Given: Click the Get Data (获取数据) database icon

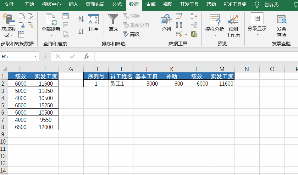Looking at the screenshot, I should [8, 19].
